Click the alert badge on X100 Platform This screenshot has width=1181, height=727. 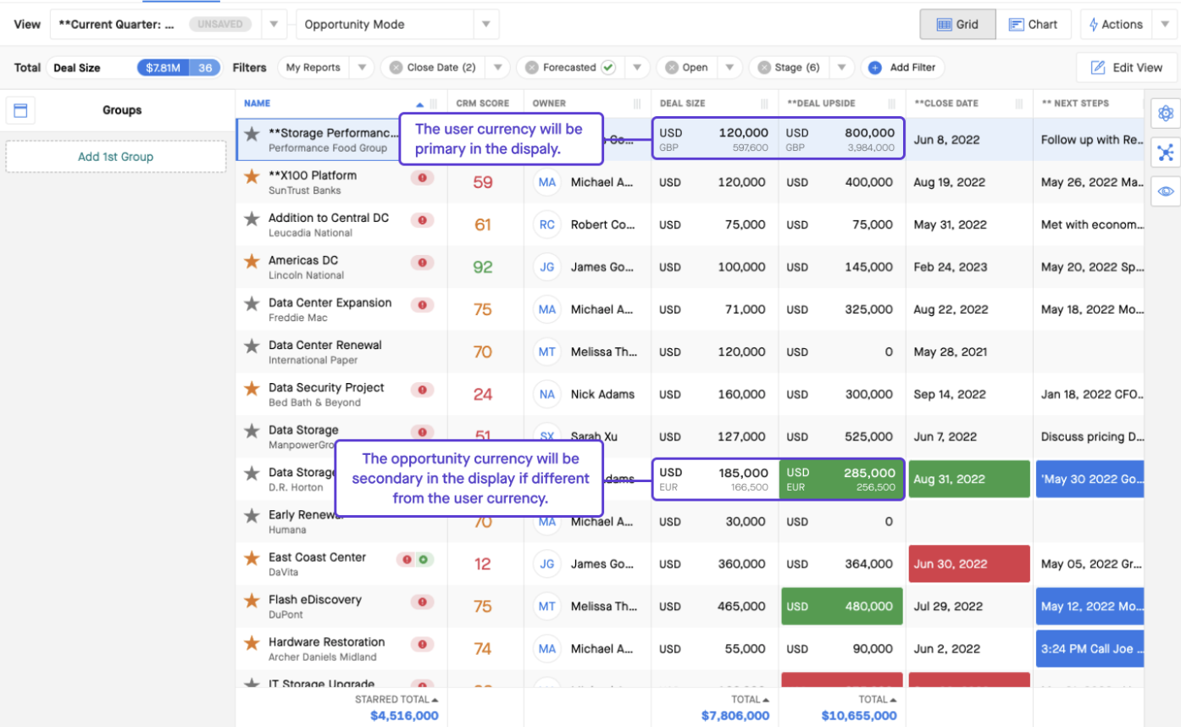coord(422,177)
